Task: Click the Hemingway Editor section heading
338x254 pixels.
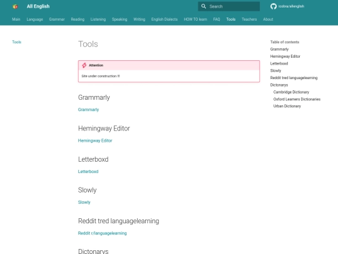Action: pyautogui.click(x=104, y=129)
